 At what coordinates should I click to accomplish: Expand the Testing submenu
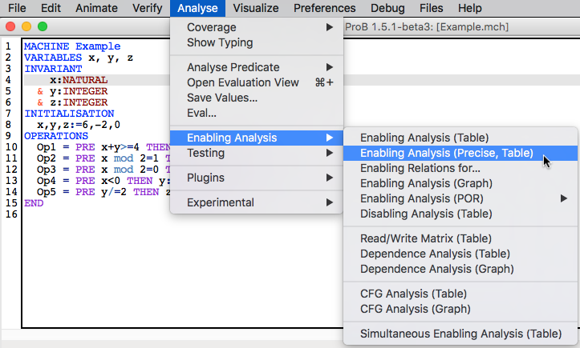click(206, 153)
